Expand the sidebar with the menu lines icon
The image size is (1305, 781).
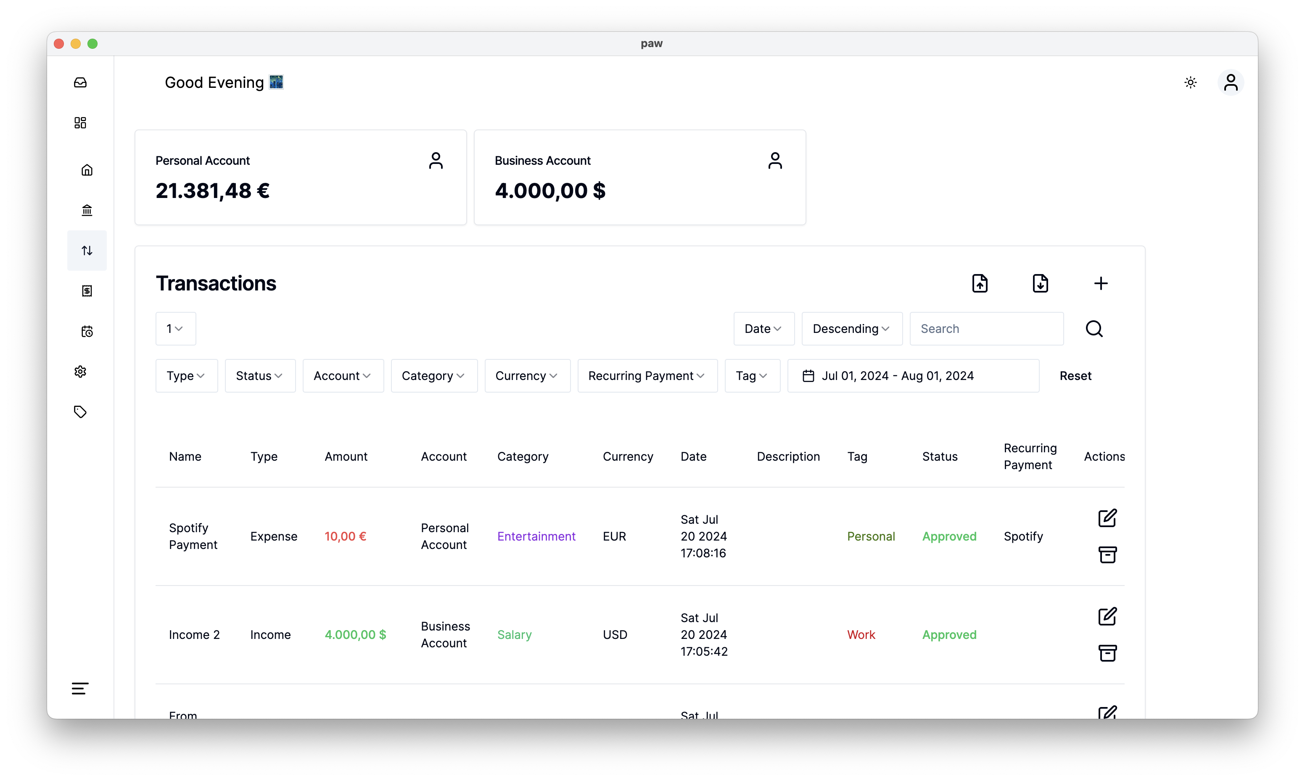(x=80, y=689)
